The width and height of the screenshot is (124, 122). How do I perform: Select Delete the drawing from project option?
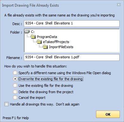(x=15, y=92)
